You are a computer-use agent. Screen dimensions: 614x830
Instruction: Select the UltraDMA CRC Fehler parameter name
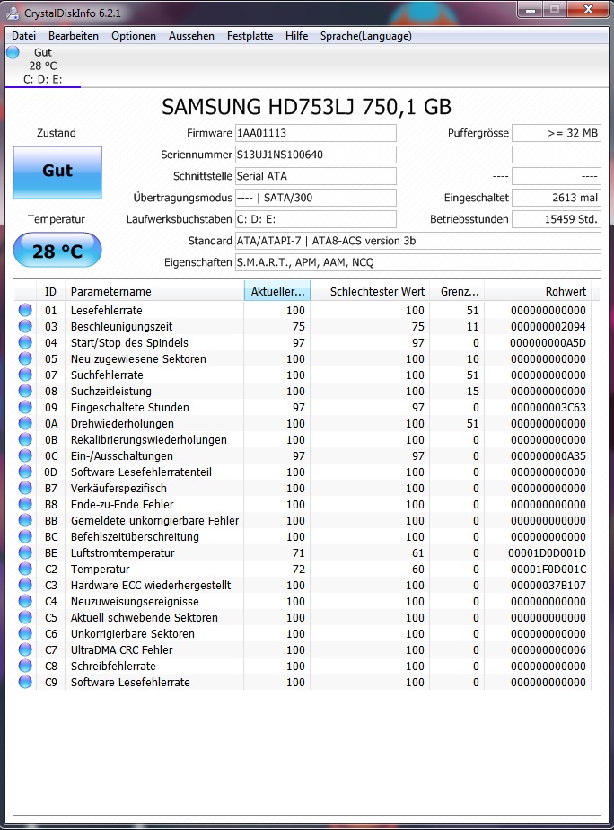click(x=122, y=649)
